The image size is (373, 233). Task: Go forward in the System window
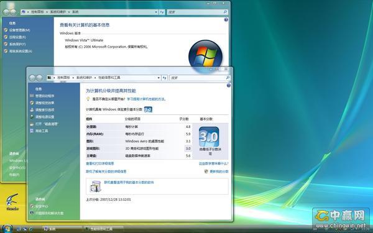click(13, 12)
